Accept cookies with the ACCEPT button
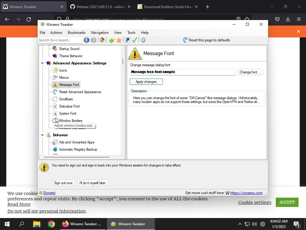The image size is (306, 230). [x=287, y=202]
